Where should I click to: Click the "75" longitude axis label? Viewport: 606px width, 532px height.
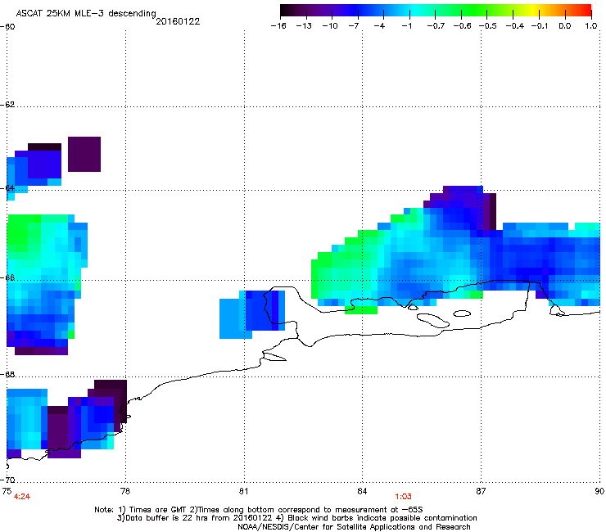tap(7, 490)
